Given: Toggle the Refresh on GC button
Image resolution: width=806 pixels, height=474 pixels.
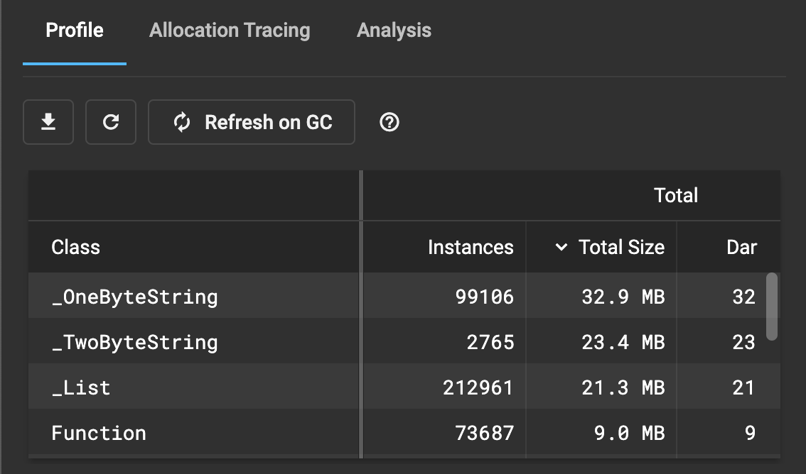Looking at the screenshot, I should pos(252,122).
